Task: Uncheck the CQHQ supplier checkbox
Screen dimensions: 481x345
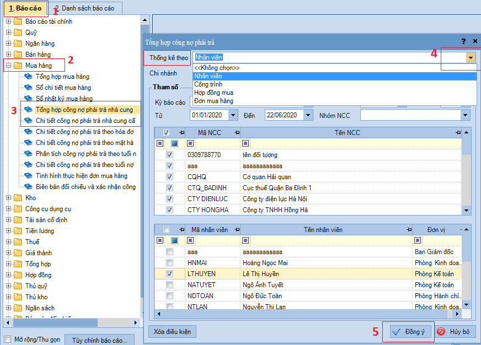Action: pos(169,177)
